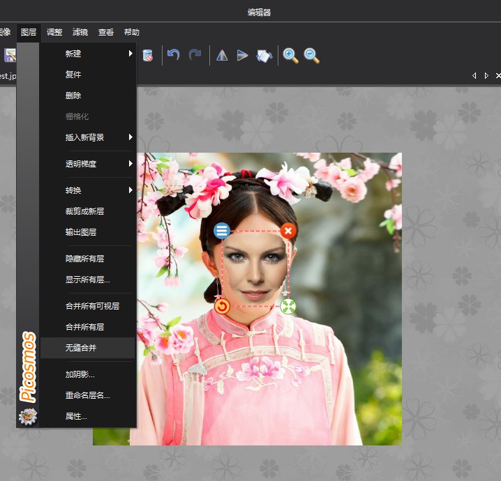Click the orange rotate handle on layer
The image size is (501, 481).
222,305
